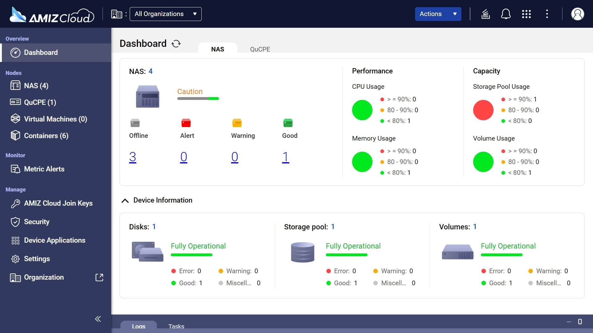593x333 pixels.
Task: Open the Actions dropdown button
Action: point(438,14)
